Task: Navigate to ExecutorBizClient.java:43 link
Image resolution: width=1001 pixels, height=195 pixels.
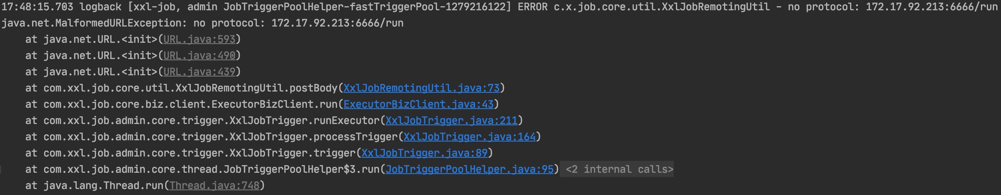Action: point(419,104)
